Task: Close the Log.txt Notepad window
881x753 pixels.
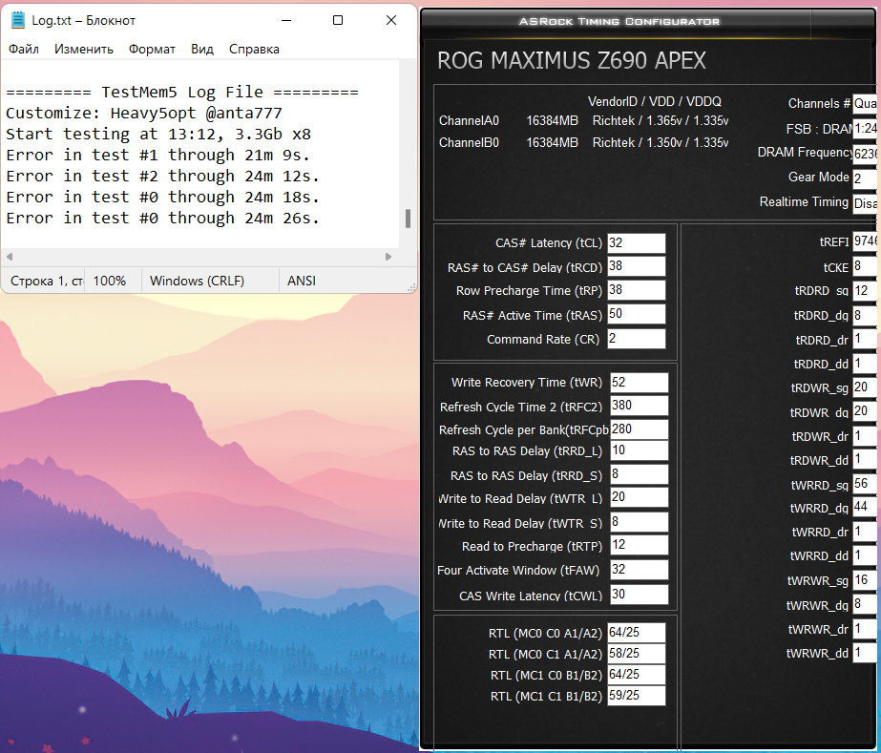Action: (391, 20)
